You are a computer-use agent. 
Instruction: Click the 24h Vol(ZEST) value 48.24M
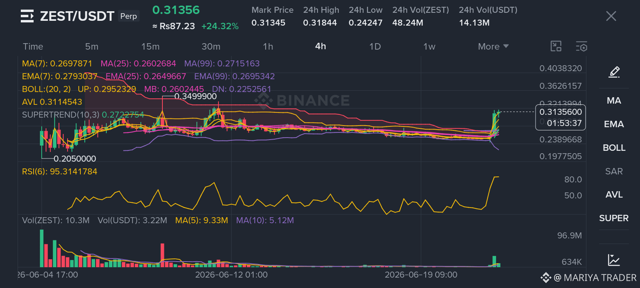408,23
